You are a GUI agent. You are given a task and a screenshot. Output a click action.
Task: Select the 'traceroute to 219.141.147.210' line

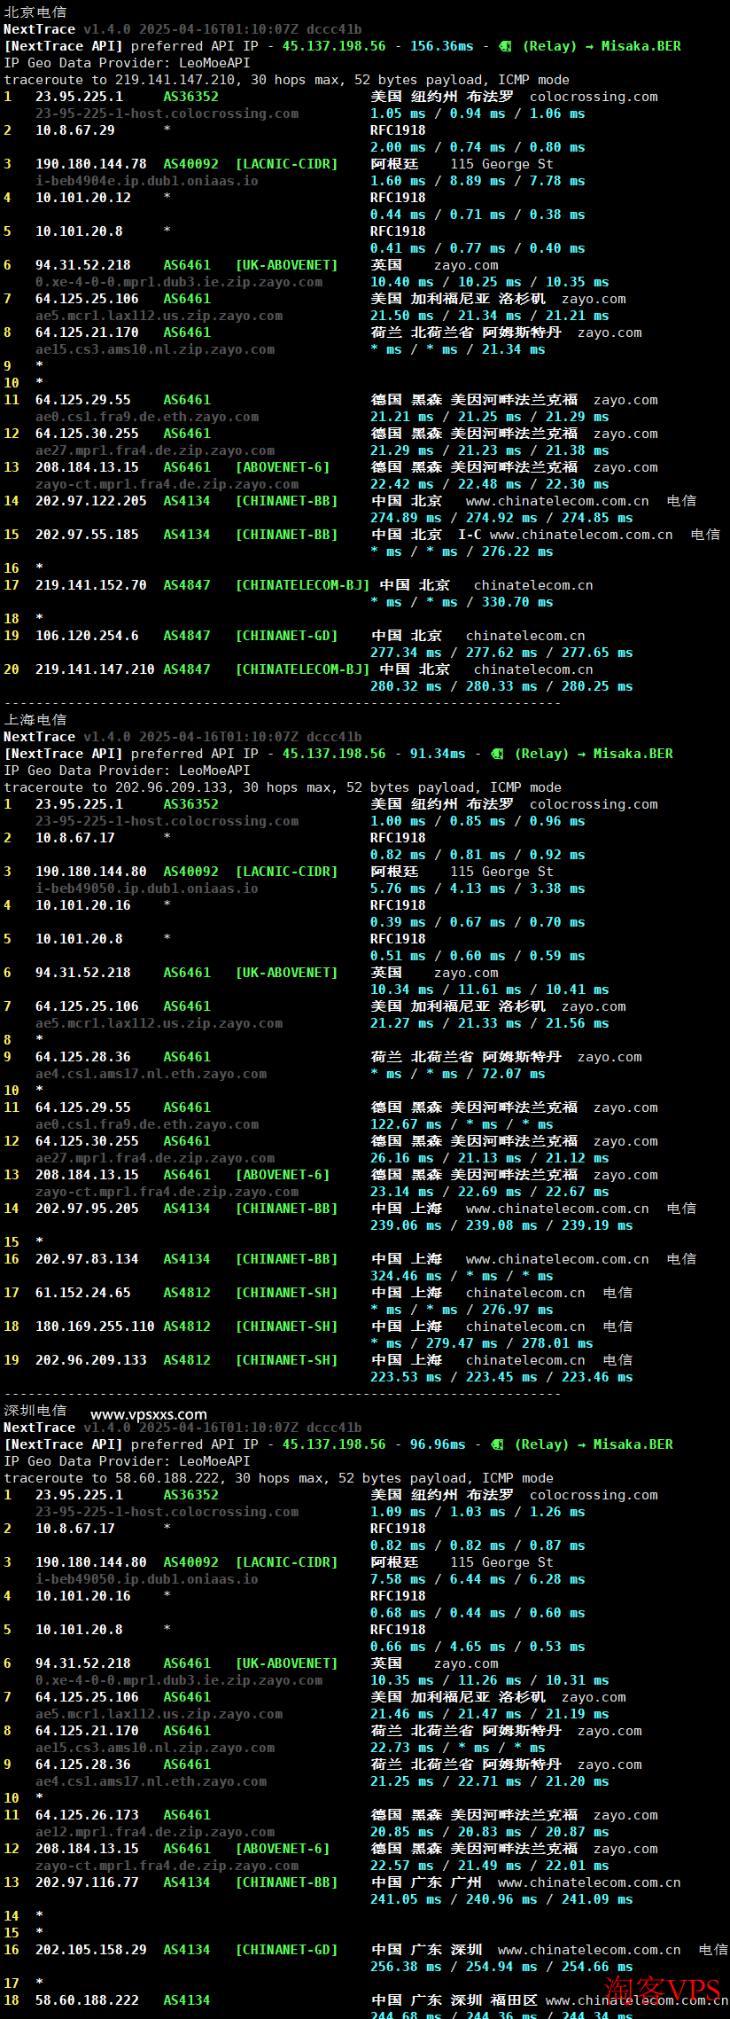point(286,80)
